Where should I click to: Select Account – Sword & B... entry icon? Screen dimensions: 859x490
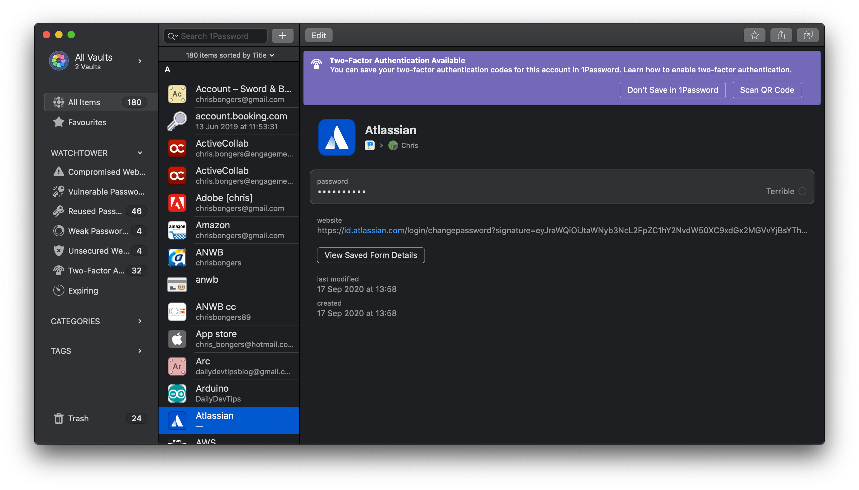coord(177,94)
